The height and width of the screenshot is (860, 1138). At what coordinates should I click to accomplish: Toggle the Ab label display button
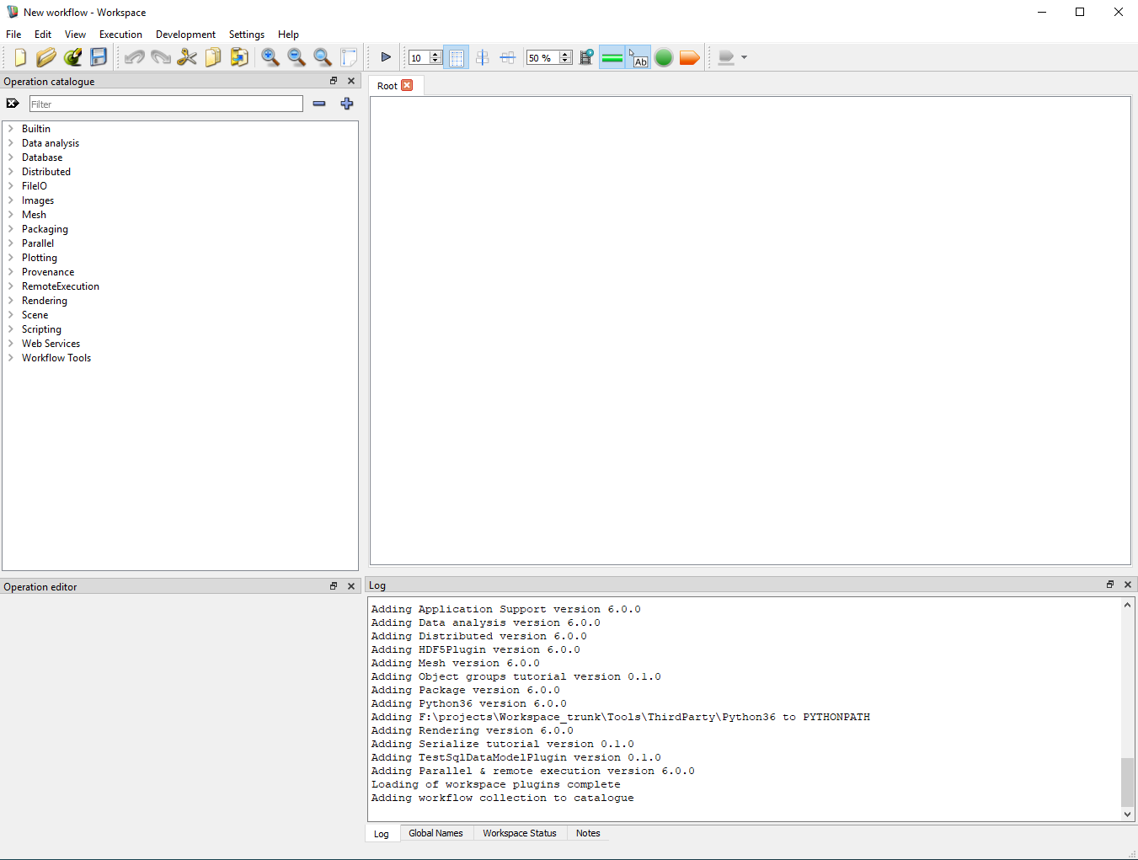pyautogui.click(x=638, y=57)
